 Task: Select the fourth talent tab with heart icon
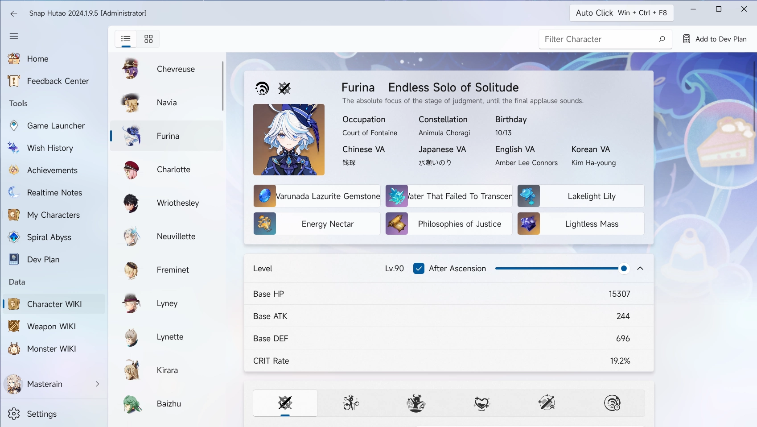(x=481, y=403)
